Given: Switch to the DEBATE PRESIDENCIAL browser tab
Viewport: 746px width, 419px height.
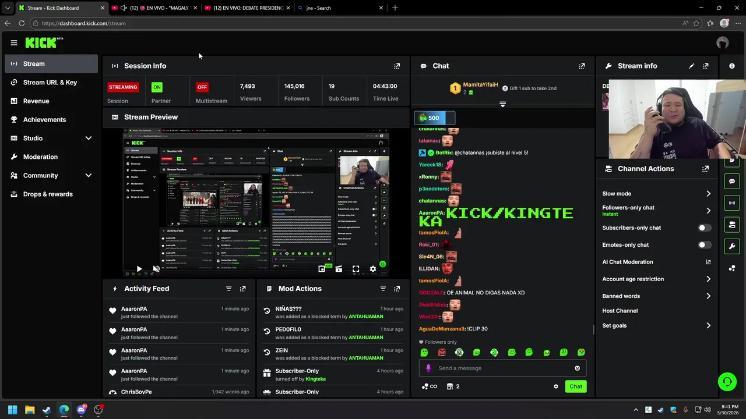Looking at the screenshot, I should tap(248, 8).
